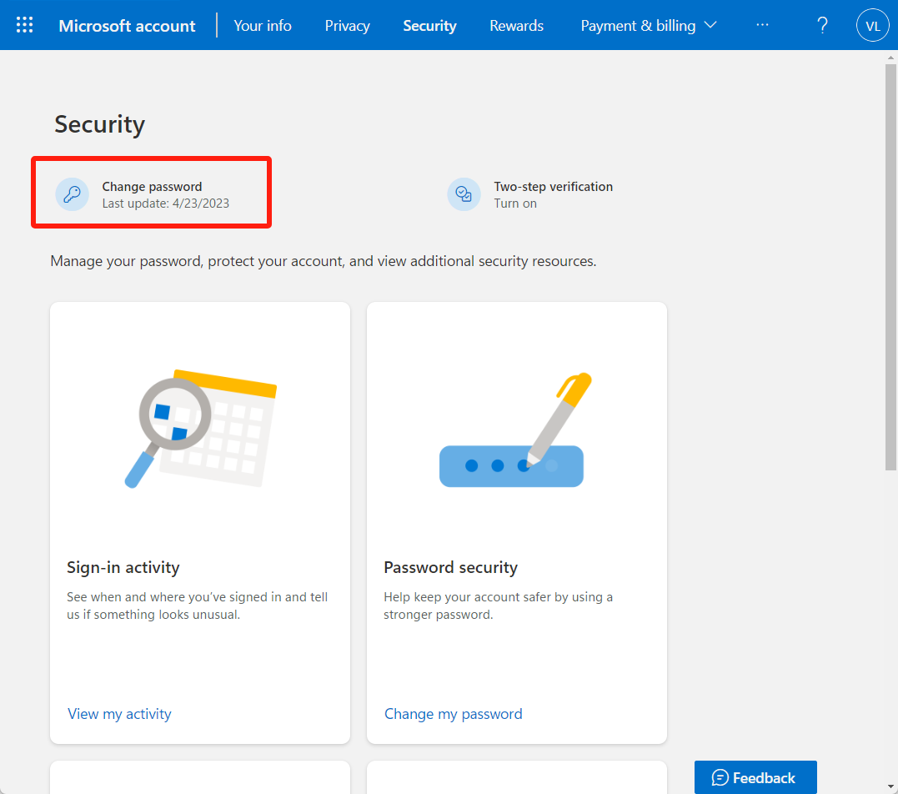Image resolution: width=898 pixels, height=794 pixels.
Task: Click Two-step verification Turn on
Action: tap(515, 204)
